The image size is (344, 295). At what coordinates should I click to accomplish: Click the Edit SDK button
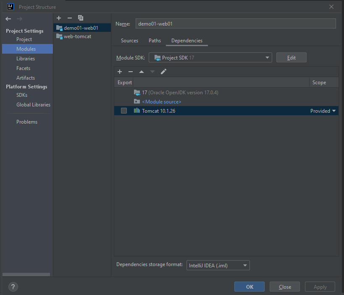click(291, 57)
